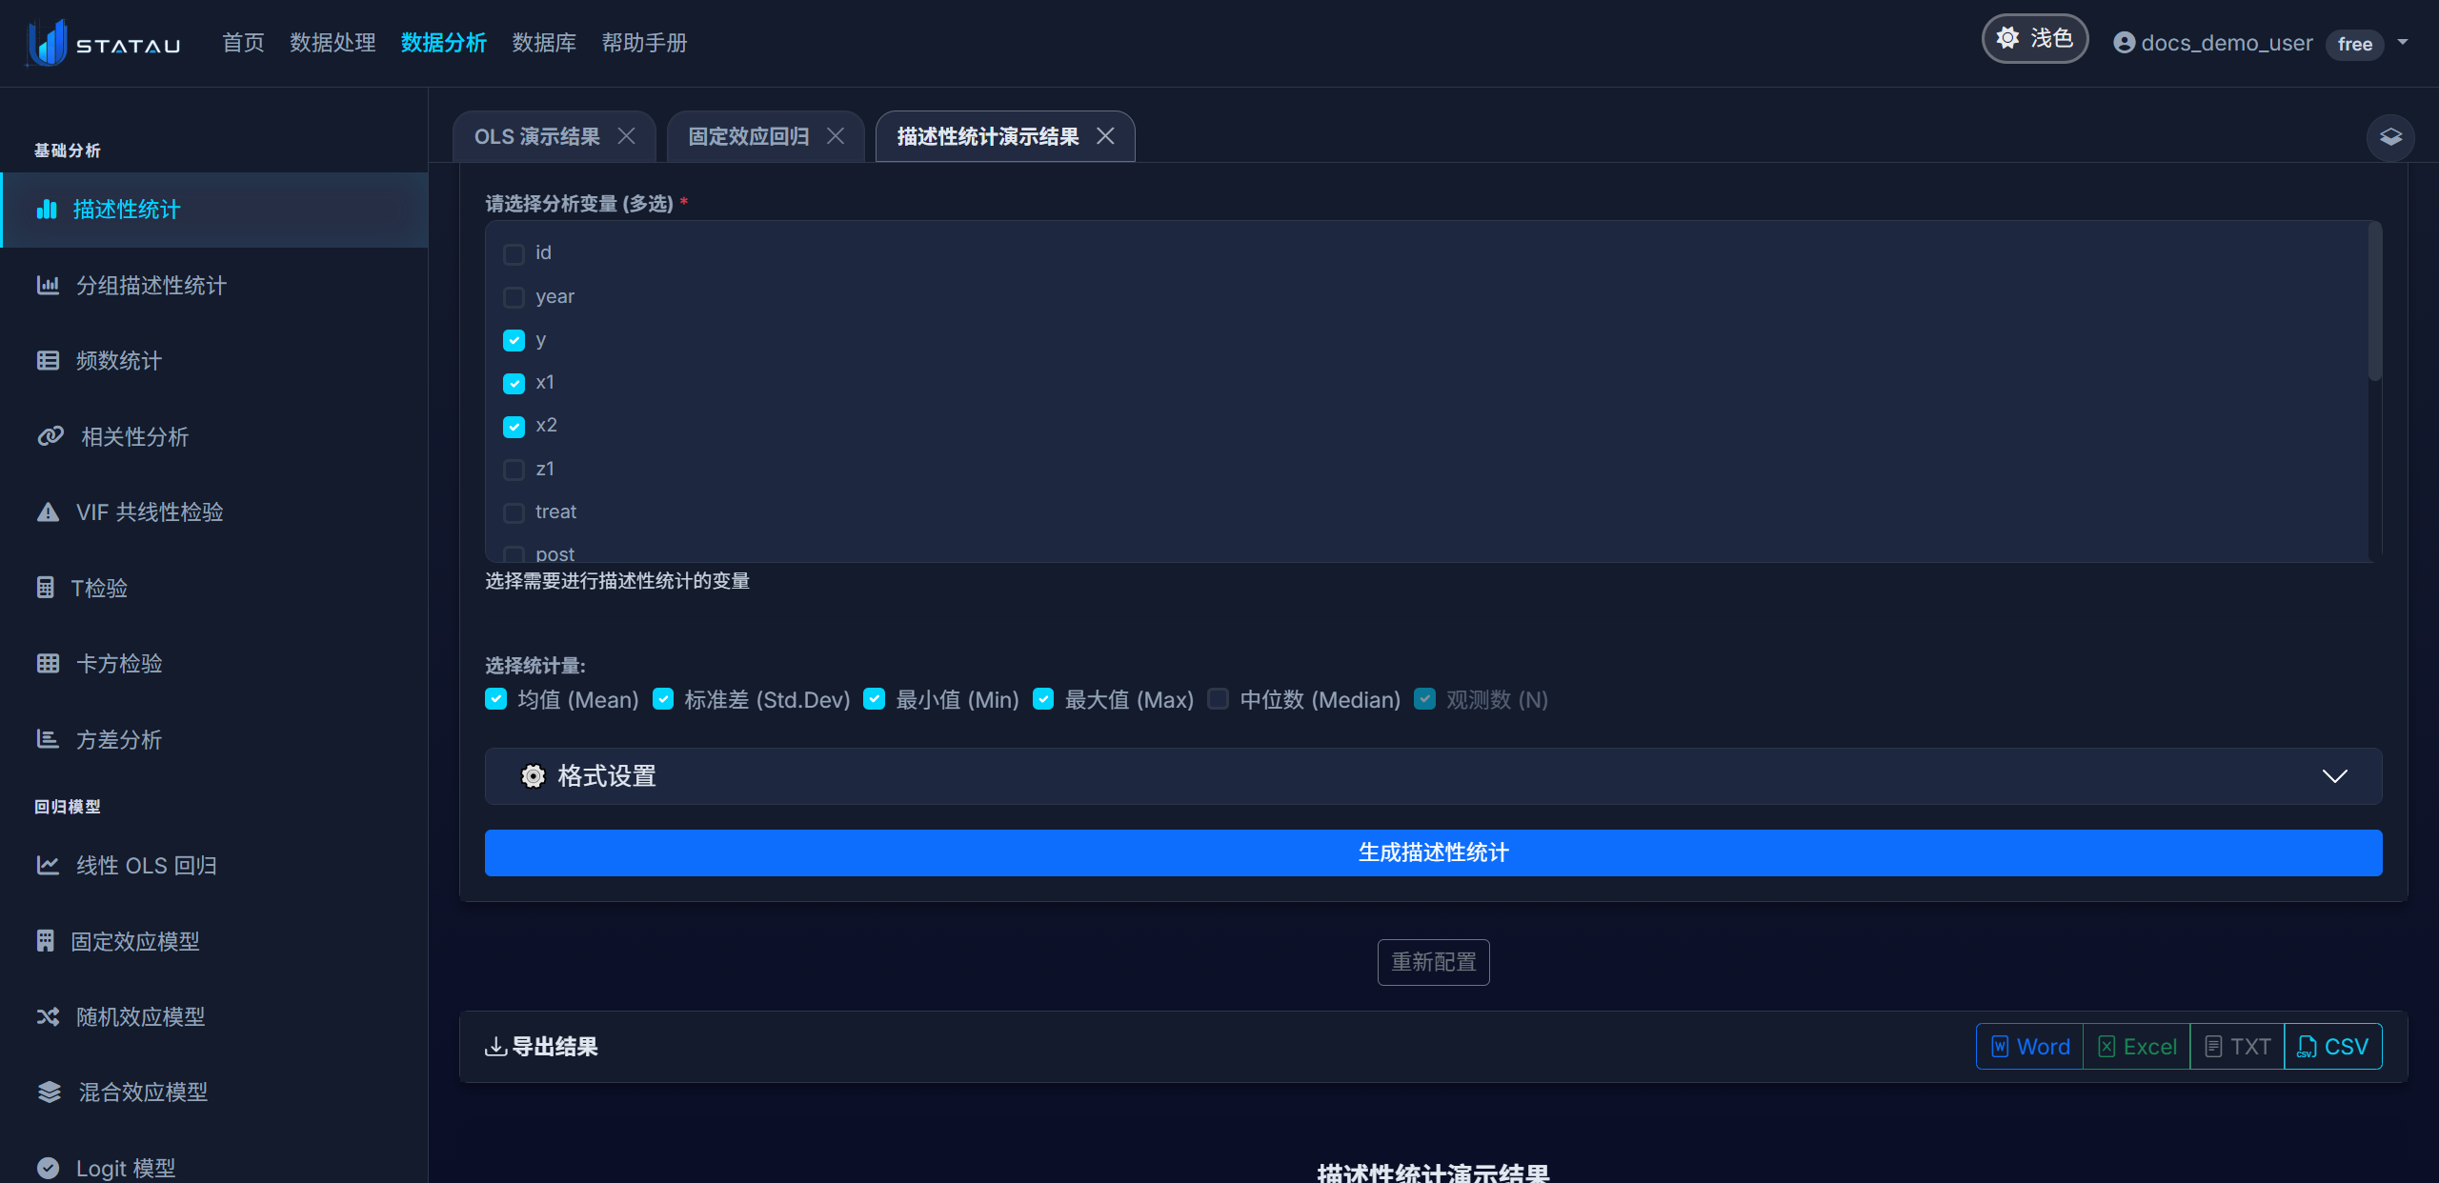Close the 固定效应回归 tab
This screenshot has height=1183, width=2439.
836,136
